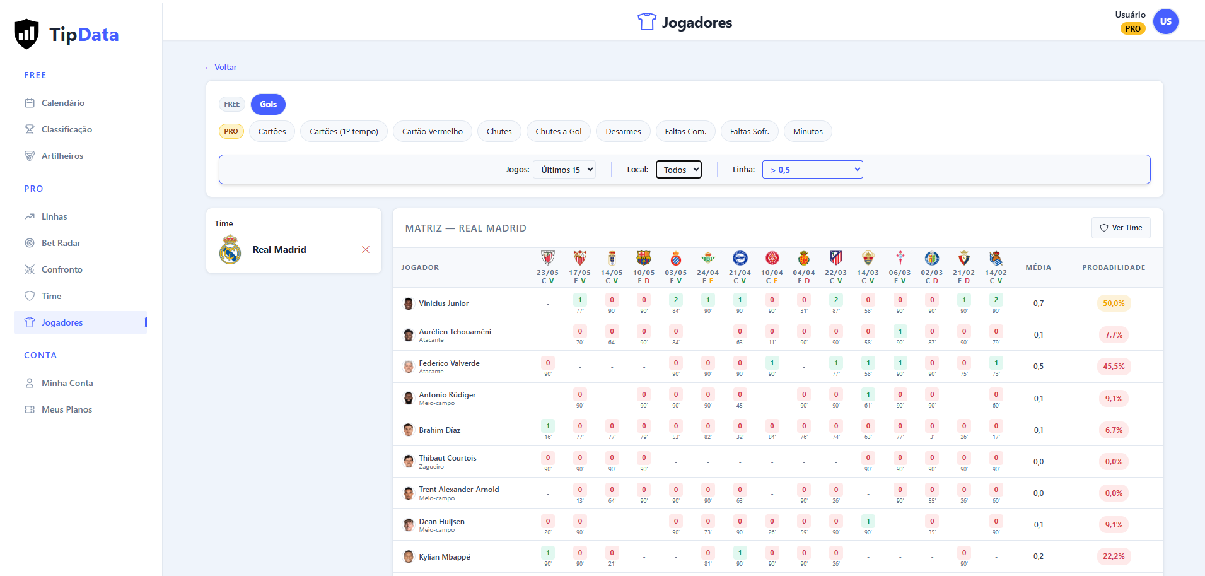Screen dimensions: 1205x576
Task: Switch stat filter to Cartões
Action: (x=272, y=131)
